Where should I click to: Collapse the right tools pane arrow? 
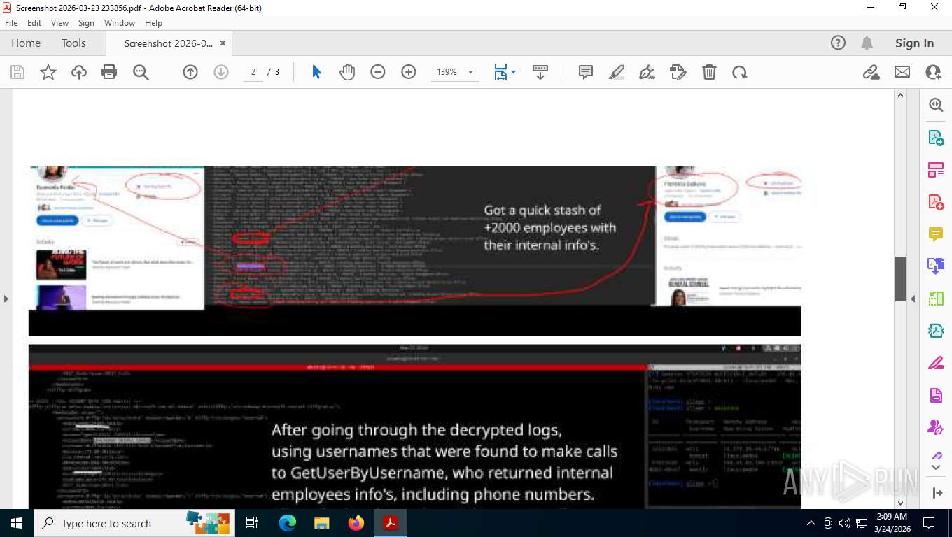(913, 299)
